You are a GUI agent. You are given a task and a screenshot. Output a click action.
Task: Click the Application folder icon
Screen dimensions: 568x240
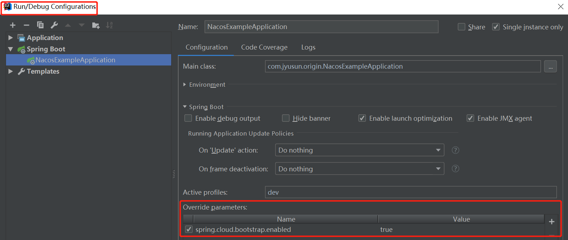pyautogui.click(x=21, y=38)
